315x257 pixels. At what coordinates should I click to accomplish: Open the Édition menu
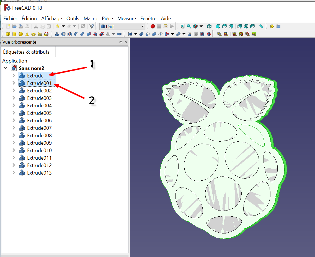(x=29, y=19)
